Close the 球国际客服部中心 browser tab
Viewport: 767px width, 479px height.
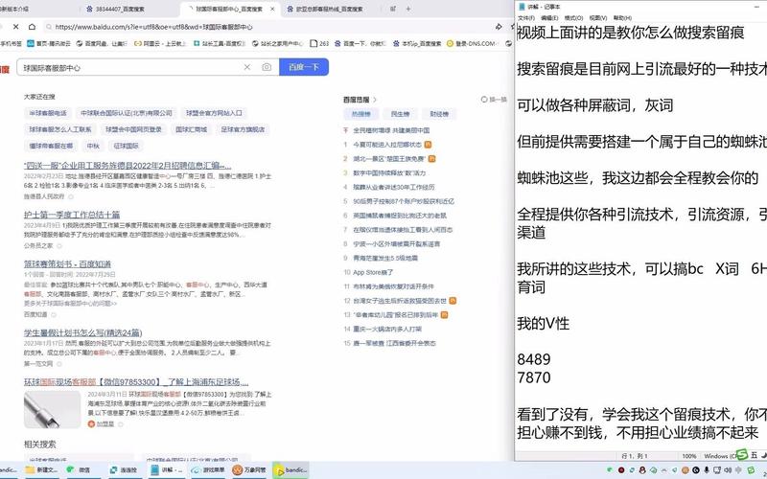pyautogui.click(x=272, y=9)
